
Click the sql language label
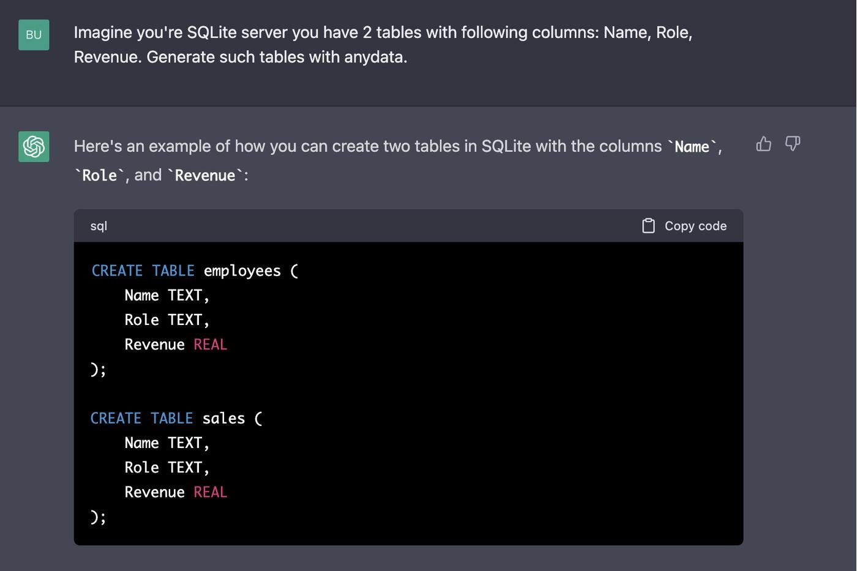pyautogui.click(x=99, y=226)
